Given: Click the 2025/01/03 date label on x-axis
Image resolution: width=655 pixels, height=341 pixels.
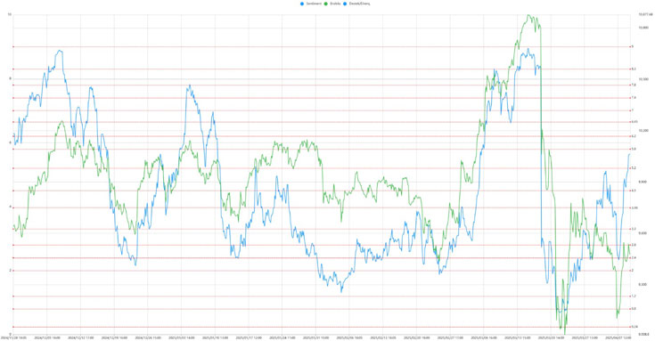Looking at the screenshot, I should tap(181, 337).
